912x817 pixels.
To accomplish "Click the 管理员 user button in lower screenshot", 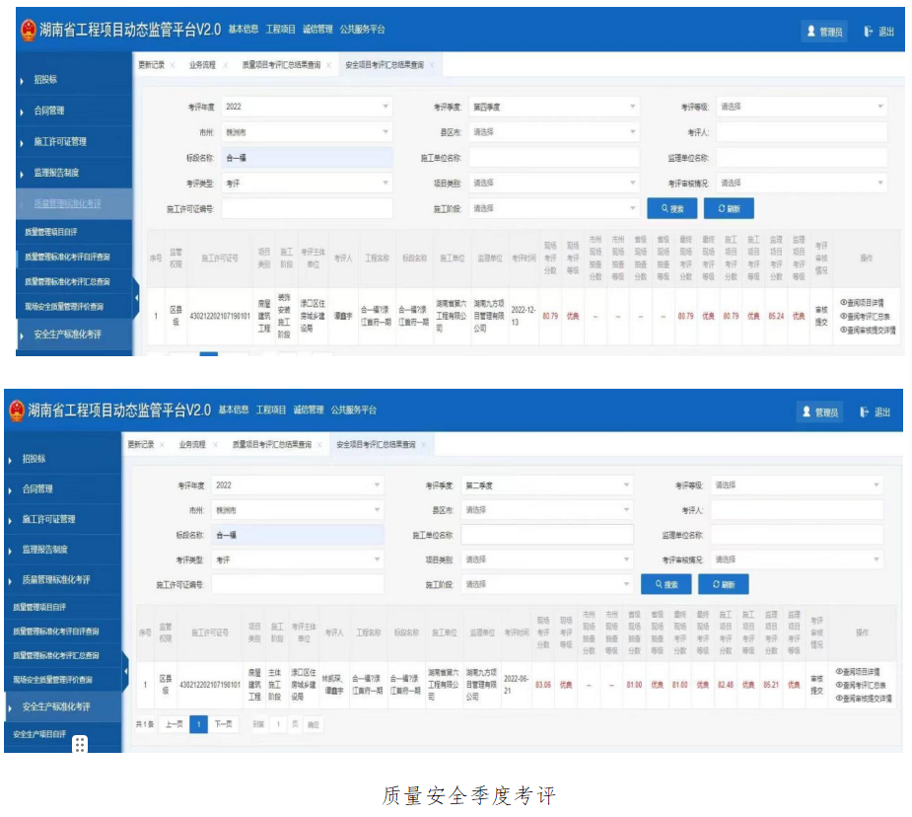I will tap(823, 412).
